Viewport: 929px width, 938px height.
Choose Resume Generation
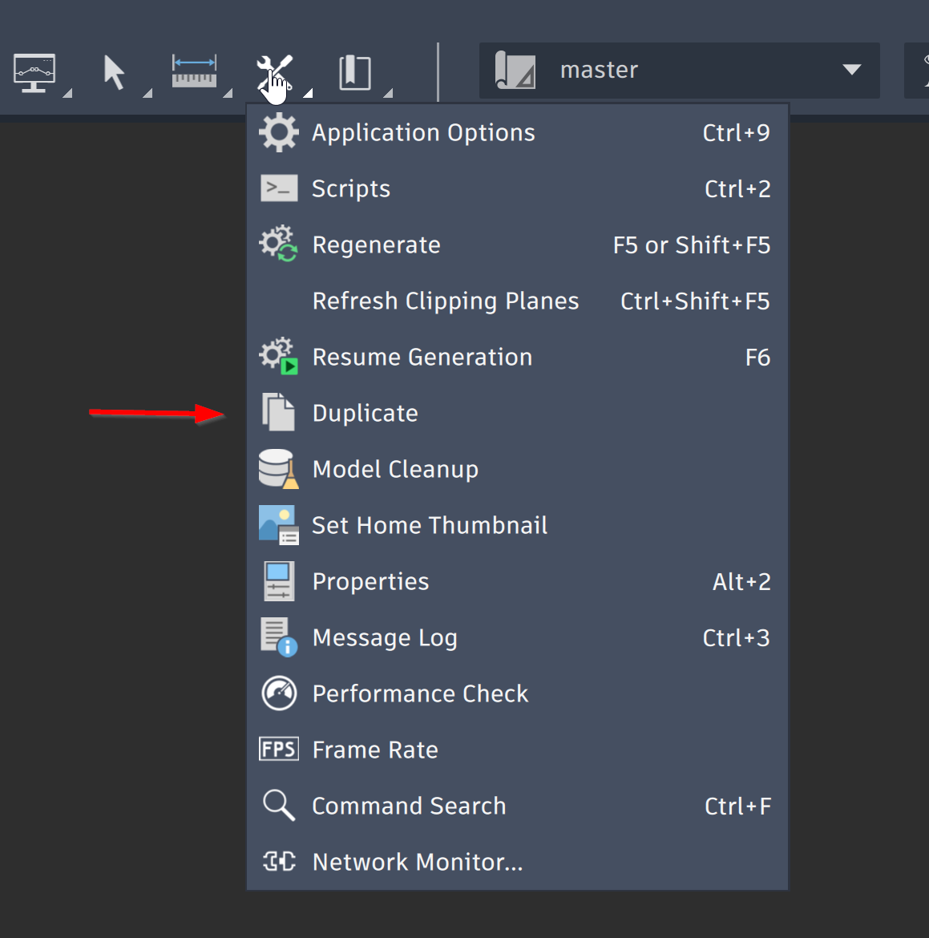(422, 357)
